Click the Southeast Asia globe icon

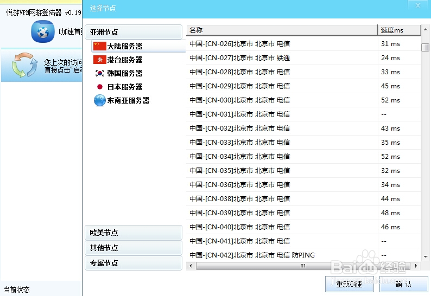pos(100,100)
